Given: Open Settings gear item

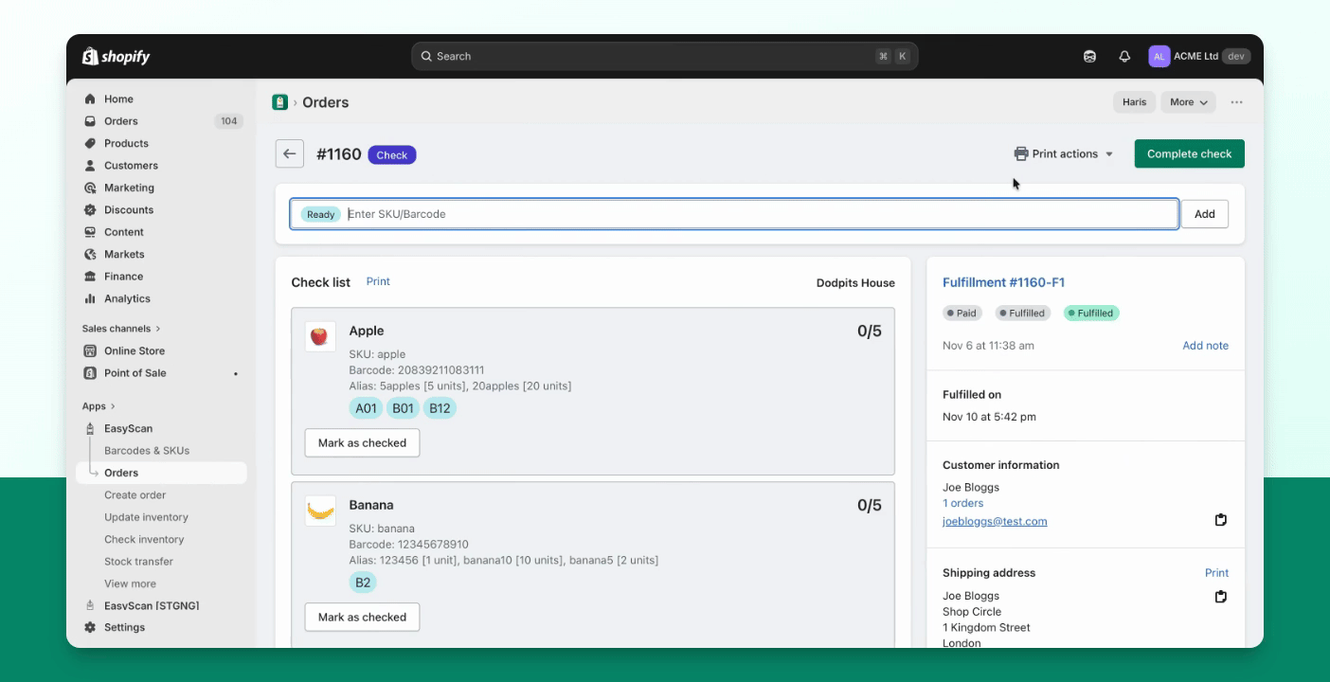Looking at the screenshot, I should 124,627.
